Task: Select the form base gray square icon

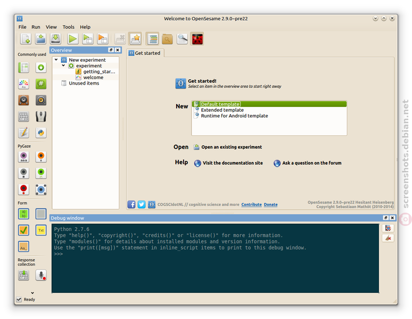Action: [41, 214]
